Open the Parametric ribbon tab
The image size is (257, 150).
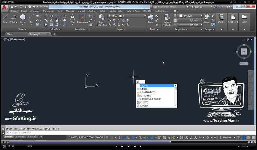(x=49, y=11)
